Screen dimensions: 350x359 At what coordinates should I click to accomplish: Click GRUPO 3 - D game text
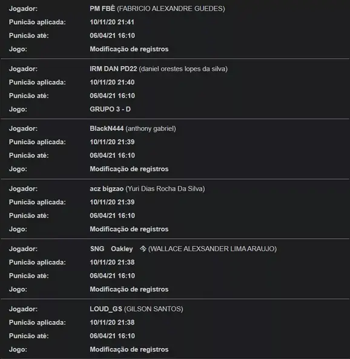(110, 109)
